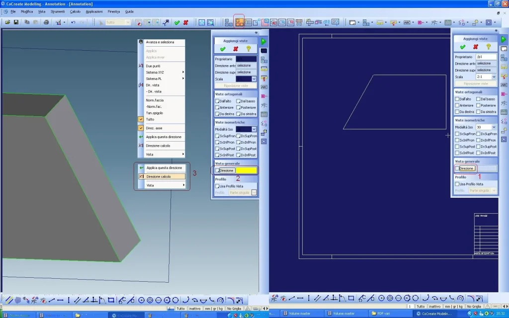Viewport: 509px width, 318px height.
Task: Click the highlighted orange add views icon
Action: click(x=239, y=22)
